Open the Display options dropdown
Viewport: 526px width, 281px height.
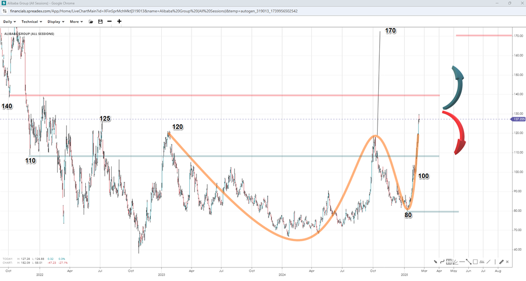(x=56, y=22)
